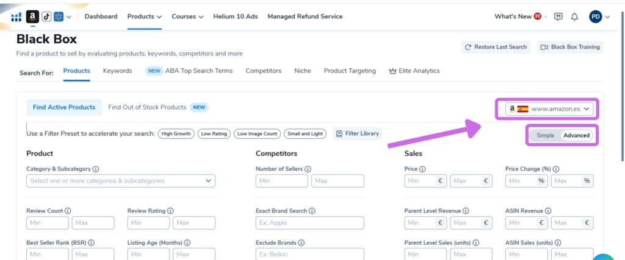Screen dimensions: 625x260
Task: Switch to the Keywords tab
Action: (118, 71)
